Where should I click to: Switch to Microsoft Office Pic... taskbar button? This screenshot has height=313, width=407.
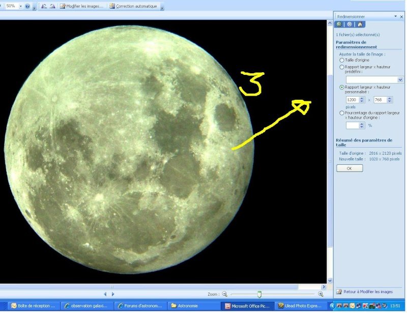pos(247,306)
